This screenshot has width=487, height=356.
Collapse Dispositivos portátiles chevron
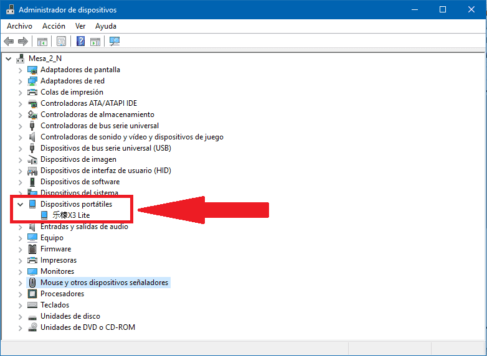[20, 204]
